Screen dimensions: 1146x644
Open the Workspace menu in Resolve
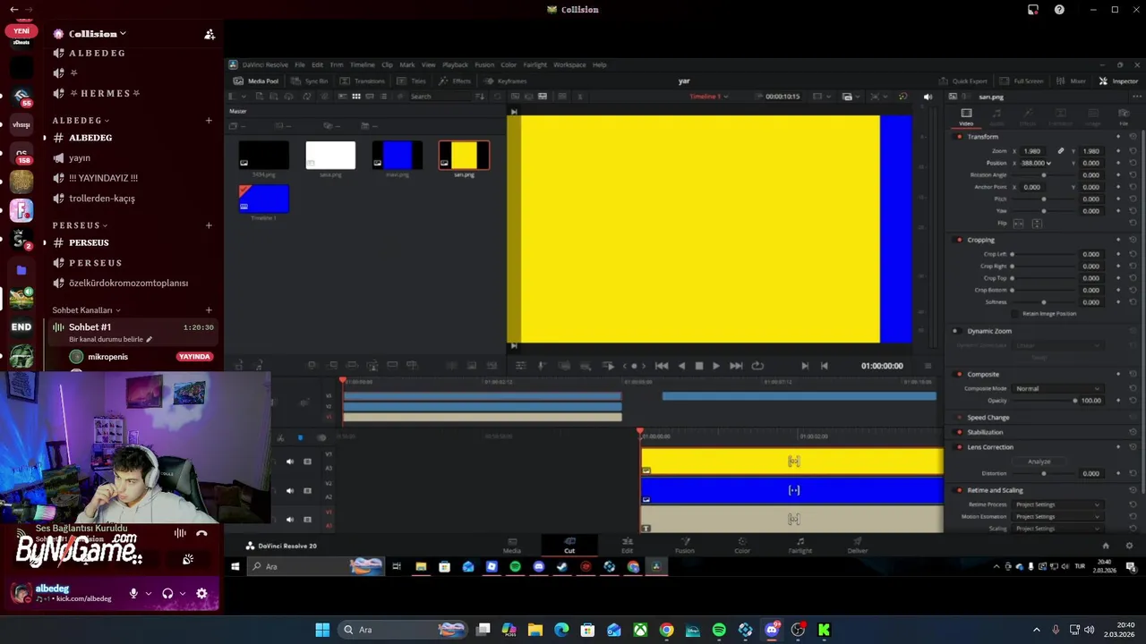click(x=569, y=64)
